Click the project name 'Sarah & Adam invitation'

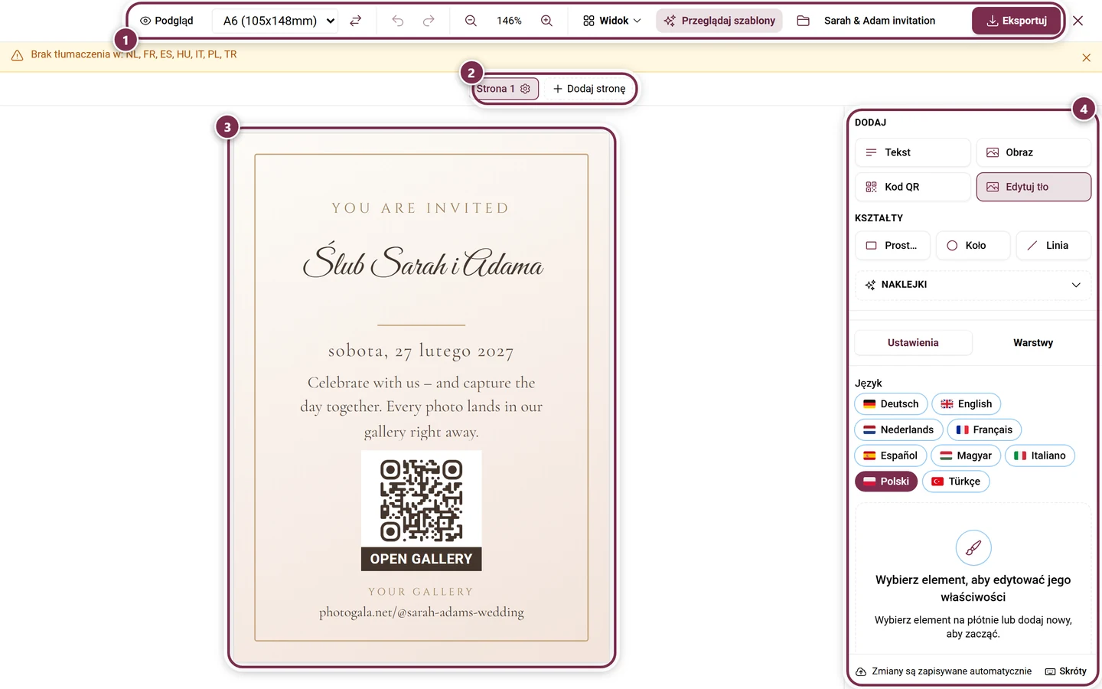879,21
